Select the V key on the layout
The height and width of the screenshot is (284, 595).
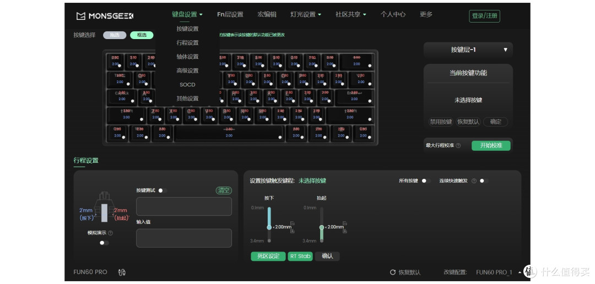tap(209, 115)
